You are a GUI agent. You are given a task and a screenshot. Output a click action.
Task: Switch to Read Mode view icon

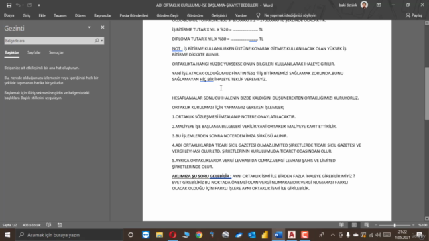(341, 225)
